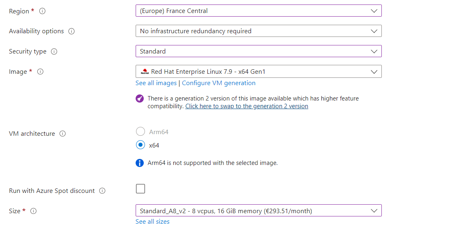This screenshot has height=231, width=464.
Task: Expand the Availability options dropdown
Action: tap(258, 31)
